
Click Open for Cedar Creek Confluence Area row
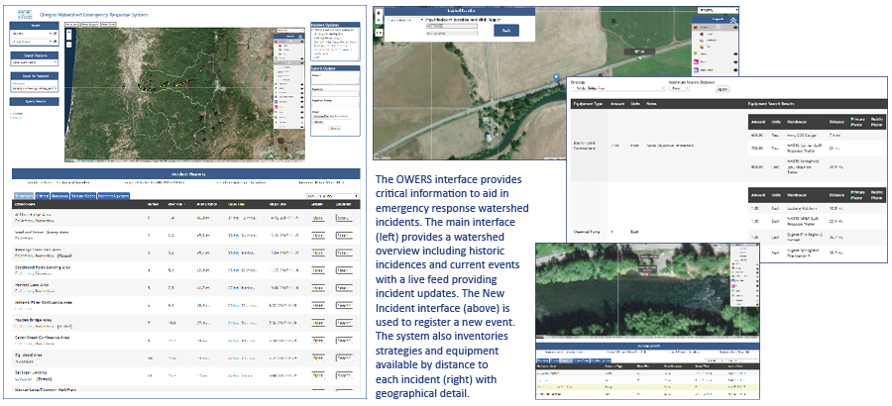[318, 341]
